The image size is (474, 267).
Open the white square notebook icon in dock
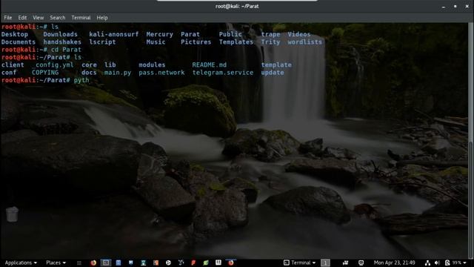coord(218,263)
